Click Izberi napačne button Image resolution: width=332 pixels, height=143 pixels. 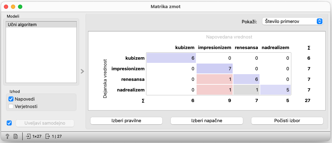pyautogui.click(x=206, y=121)
